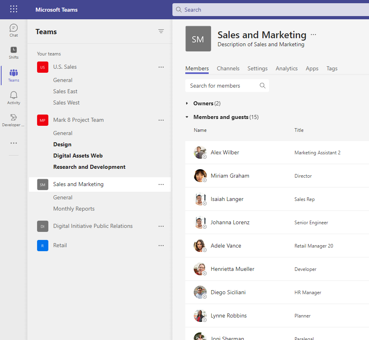Click member name Henrietta Mueller

(x=232, y=269)
